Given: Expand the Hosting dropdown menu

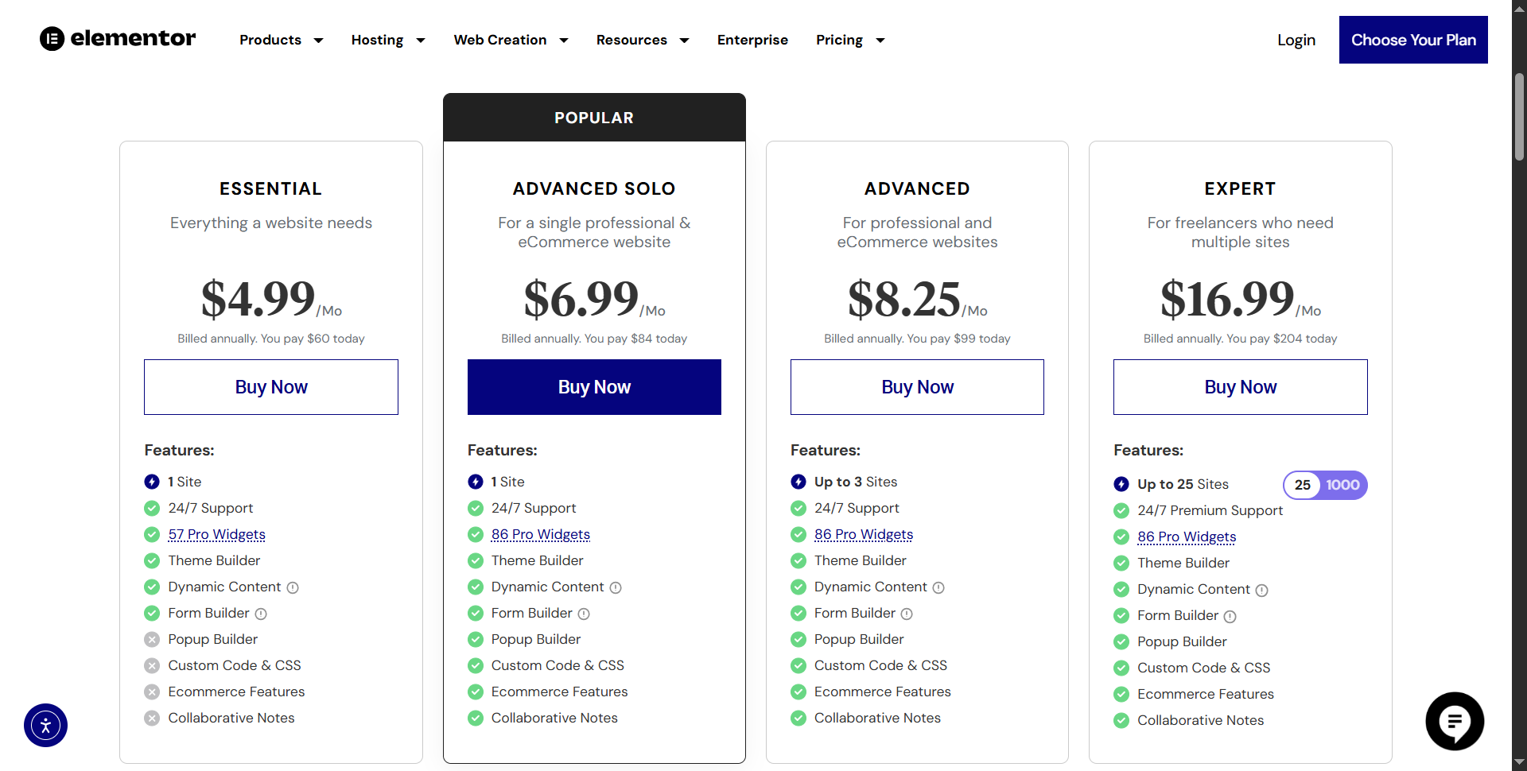Looking at the screenshot, I should [x=387, y=40].
